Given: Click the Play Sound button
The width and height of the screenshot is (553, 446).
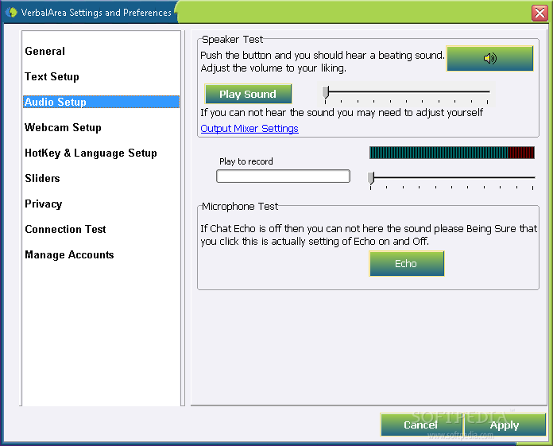Looking at the screenshot, I should (x=248, y=94).
